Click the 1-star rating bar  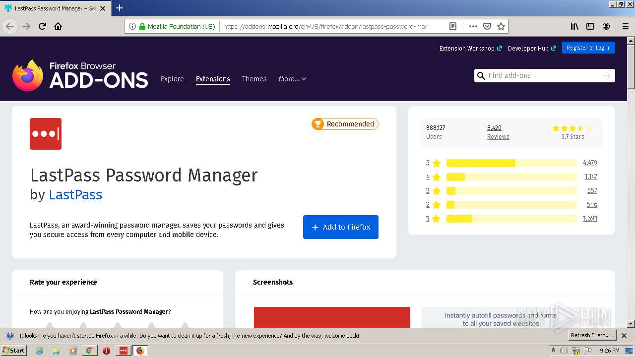click(511, 219)
